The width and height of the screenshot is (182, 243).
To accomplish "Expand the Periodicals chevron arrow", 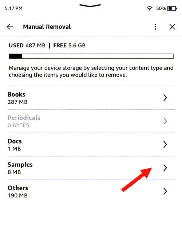I will pos(165,121).
